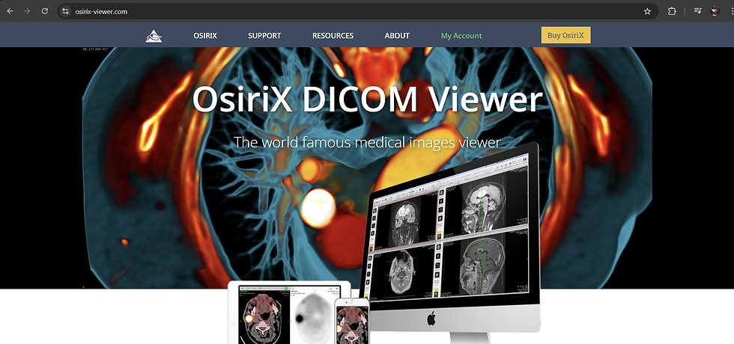Open the RESOURCES navigation menu
This screenshot has height=344, width=734.
pos(333,36)
